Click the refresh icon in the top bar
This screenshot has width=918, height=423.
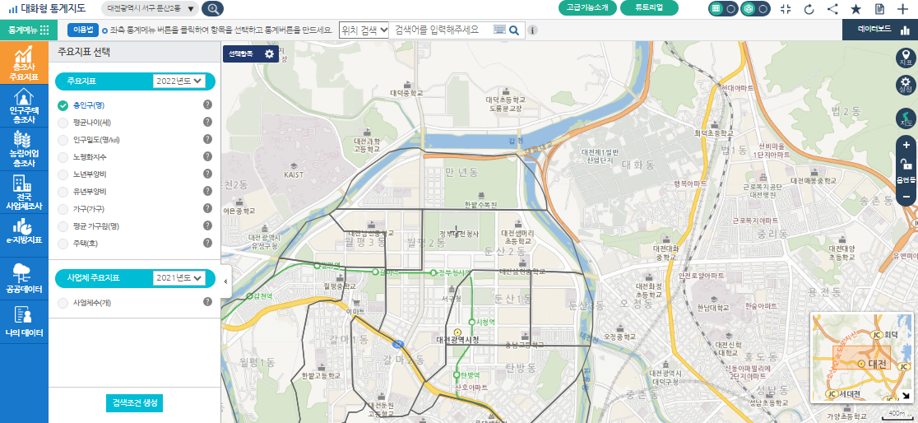point(809,9)
